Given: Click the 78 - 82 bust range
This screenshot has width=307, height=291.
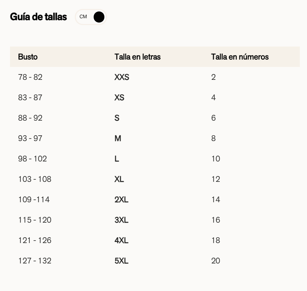Looking at the screenshot, I should [x=30, y=77].
